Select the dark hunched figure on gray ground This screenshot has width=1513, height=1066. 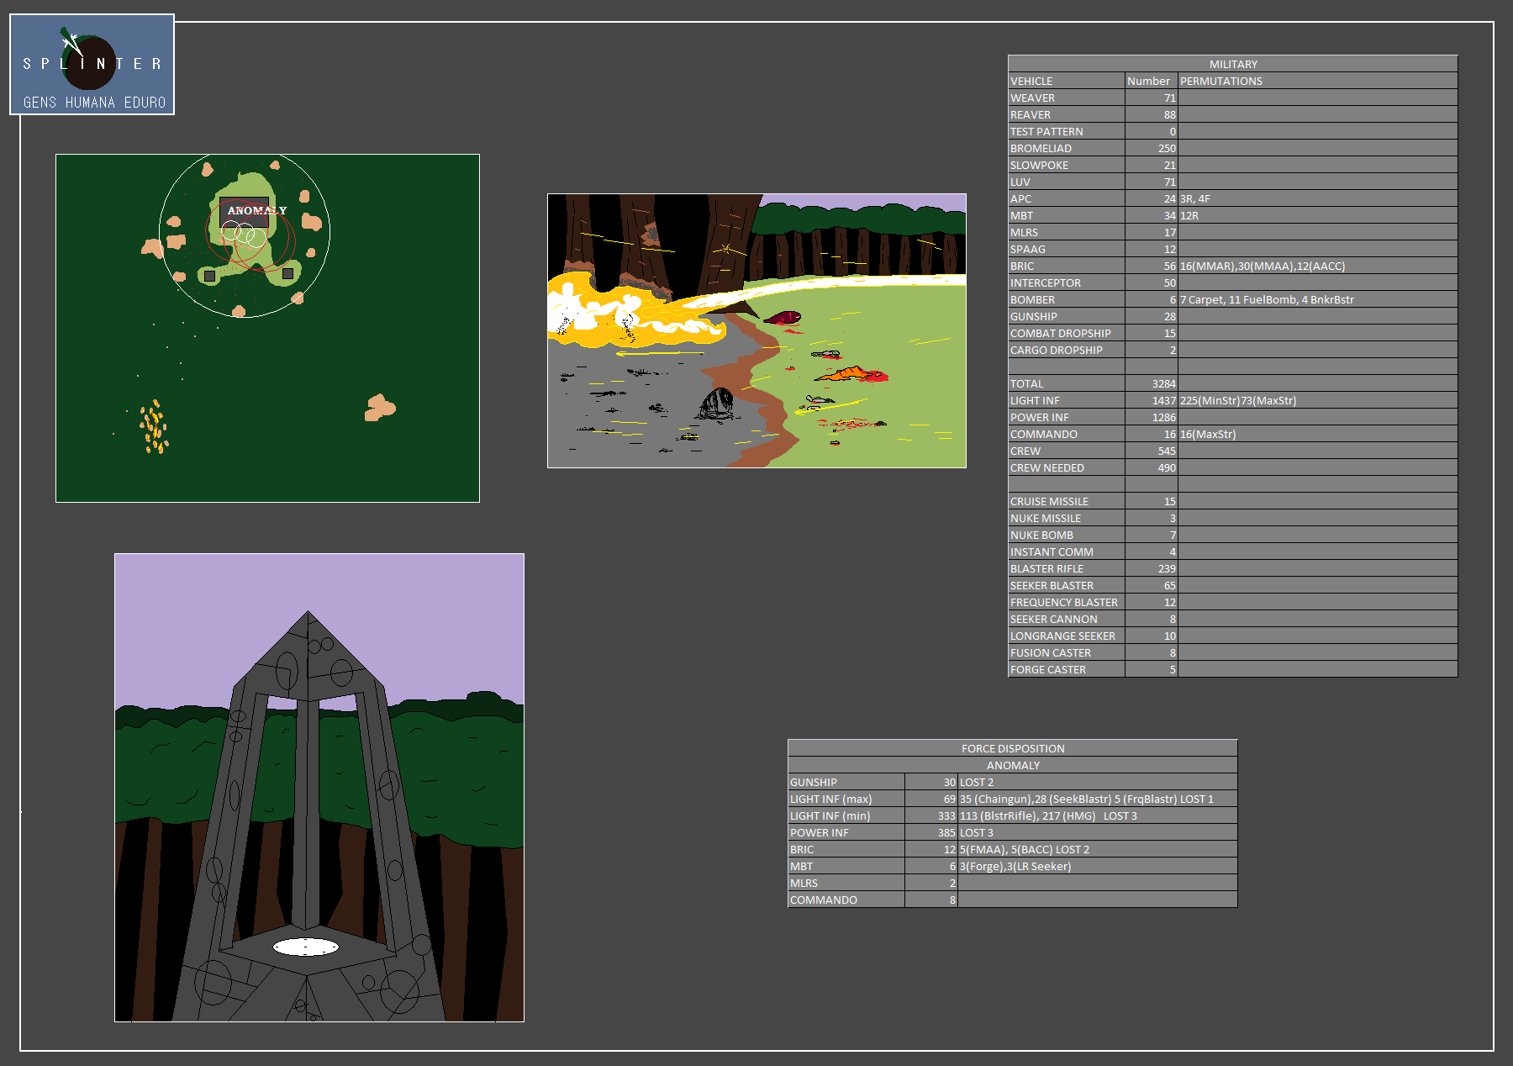point(719,404)
